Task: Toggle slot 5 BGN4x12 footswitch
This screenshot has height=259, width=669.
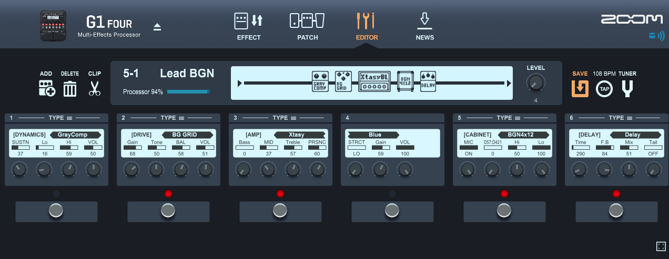Action: point(504,211)
